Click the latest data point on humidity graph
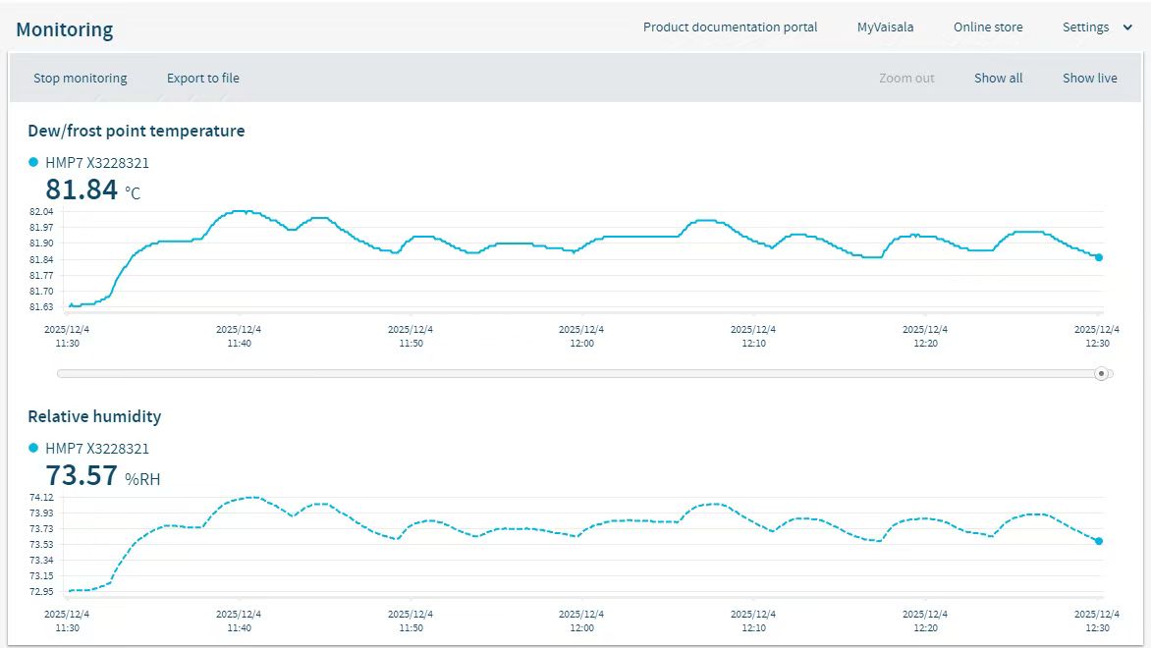This screenshot has height=648, width=1151. (1099, 541)
